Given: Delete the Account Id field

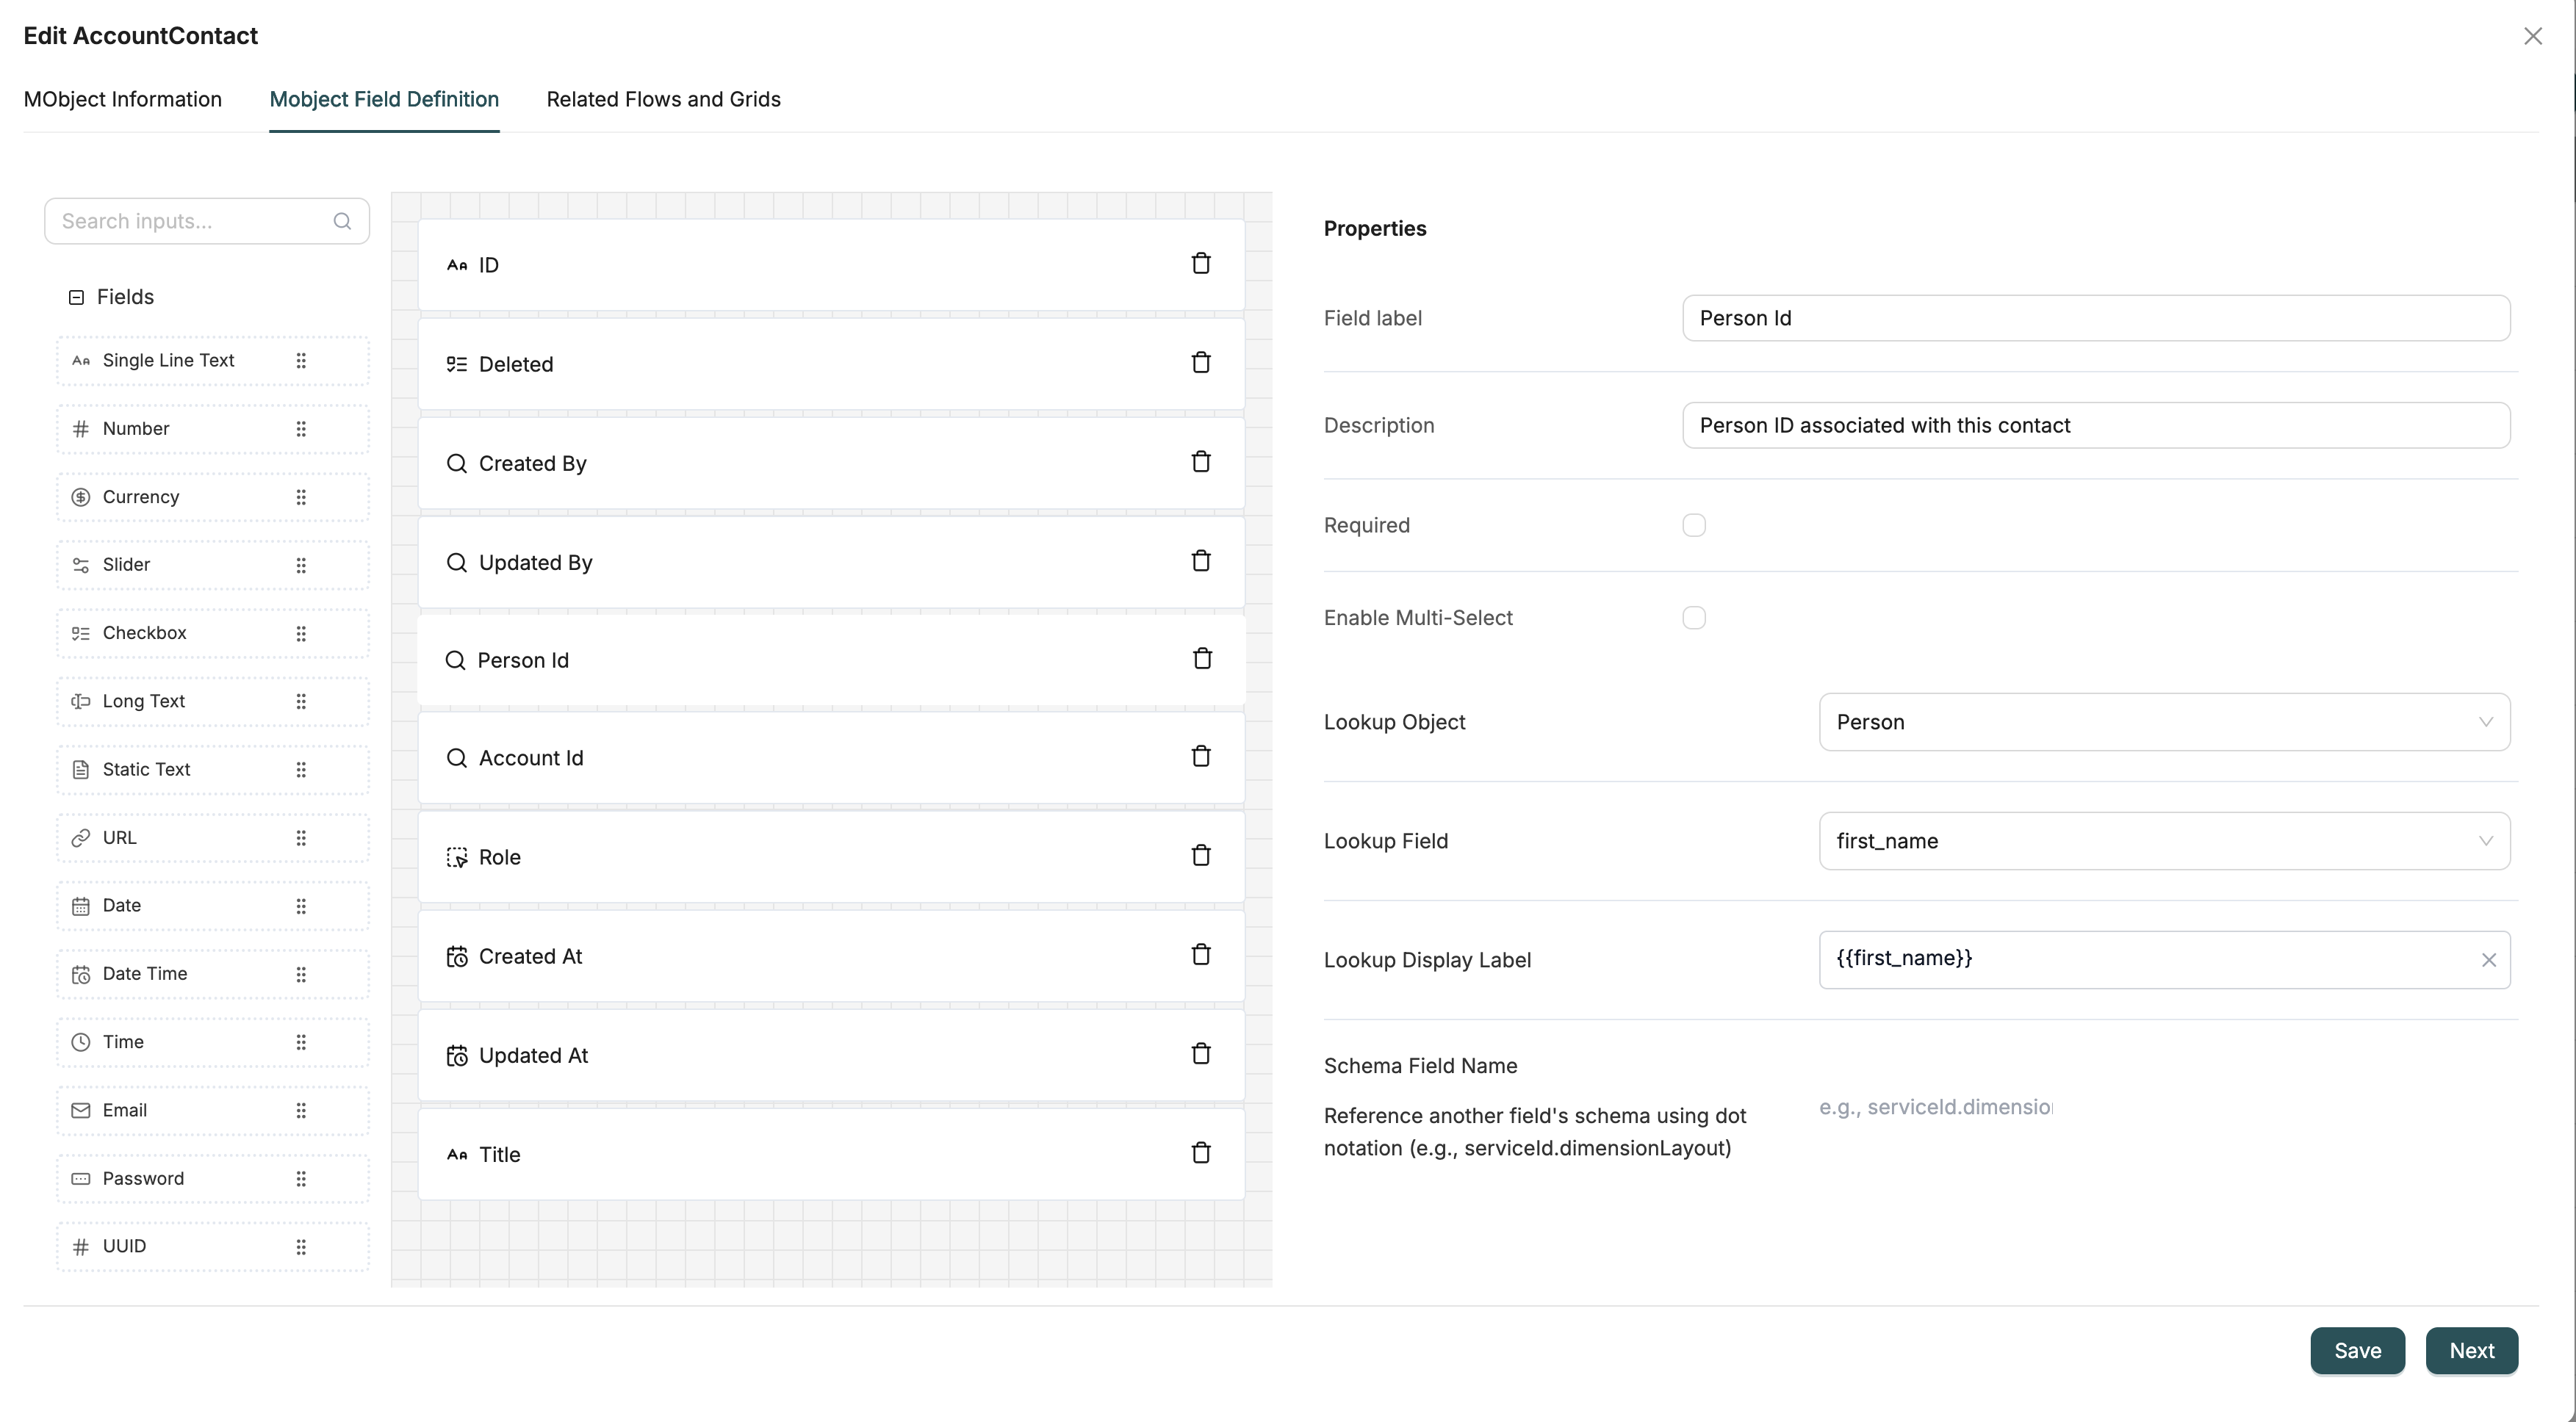Looking at the screenshot, I should coord(1201,757).
